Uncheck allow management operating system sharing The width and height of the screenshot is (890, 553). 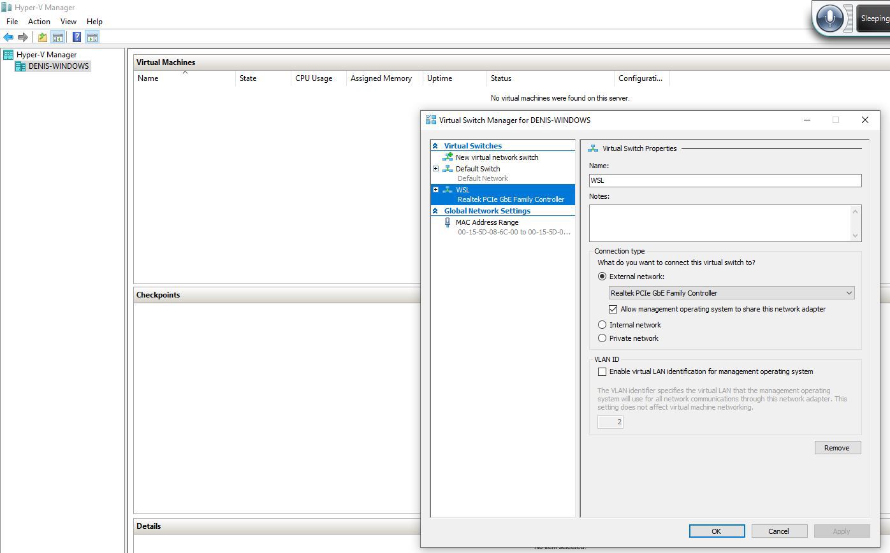(613, 309)
